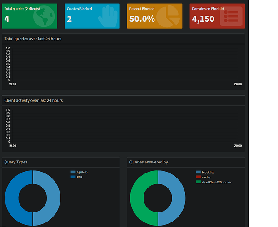Click the Queries Blocked count of 2
The image size is (278, 227).
click(69, 19)
